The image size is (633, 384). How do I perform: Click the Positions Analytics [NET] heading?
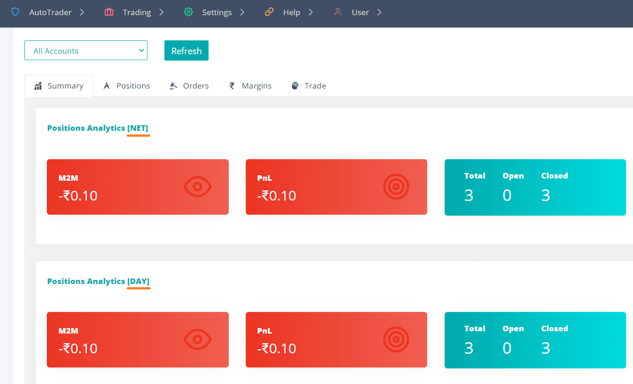[x=98, y=128]
